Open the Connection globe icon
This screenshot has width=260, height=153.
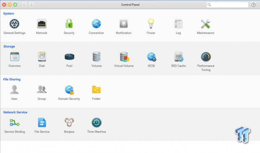tap(96, 24)
